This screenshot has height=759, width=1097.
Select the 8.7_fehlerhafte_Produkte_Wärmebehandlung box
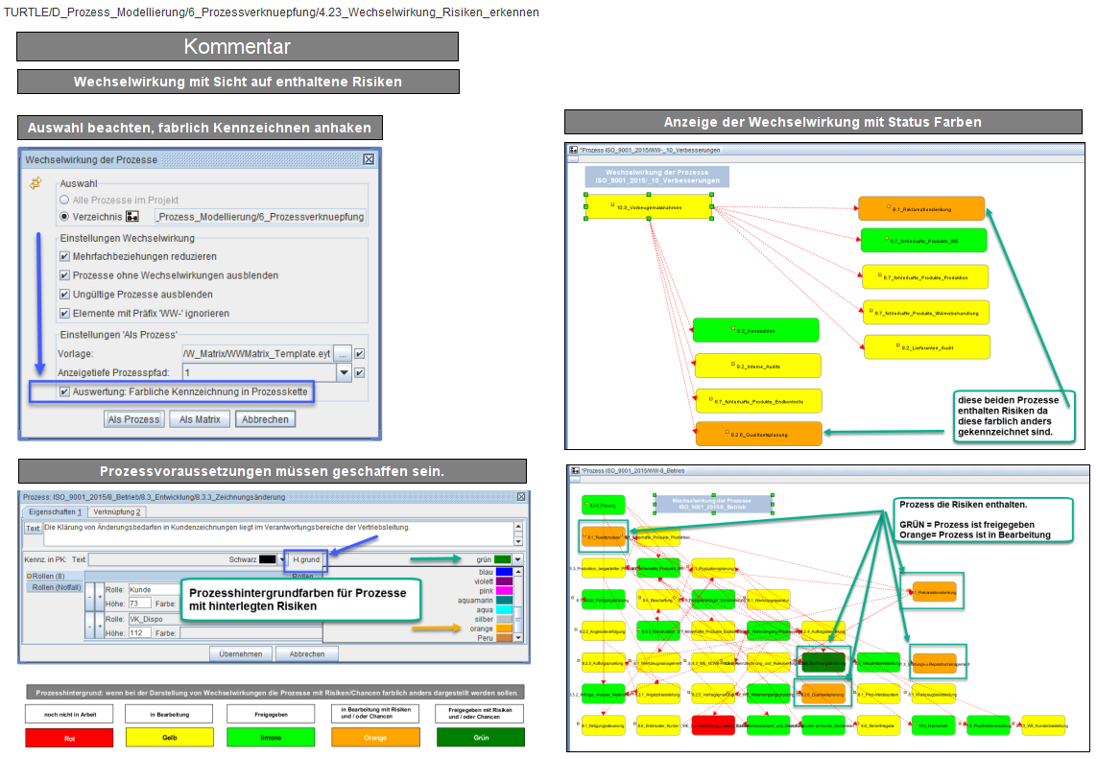pyautogui.click(x=926, y=313)
